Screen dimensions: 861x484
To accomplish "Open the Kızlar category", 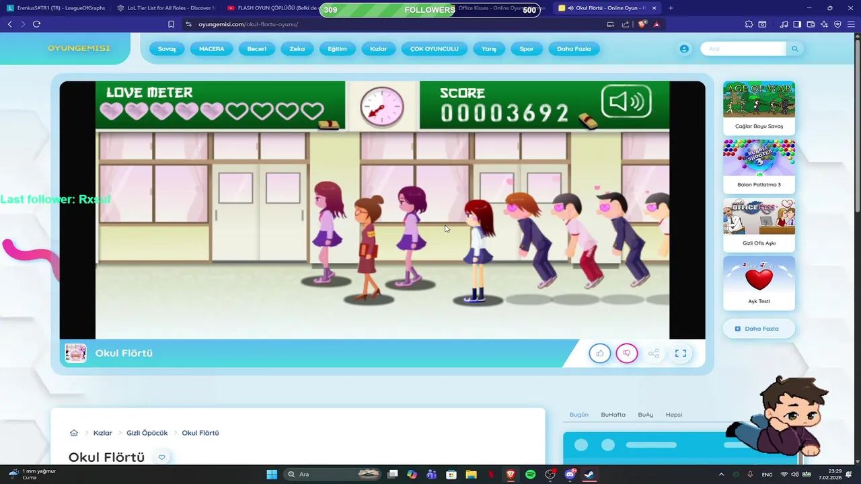I will pyautogui.click(x=379, y=49).
